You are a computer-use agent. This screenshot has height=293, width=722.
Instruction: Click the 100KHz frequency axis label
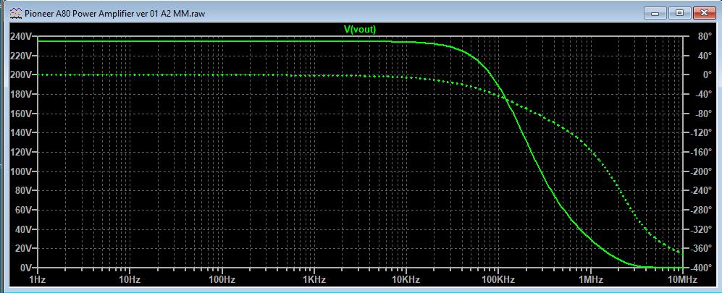tap(498, 279)
